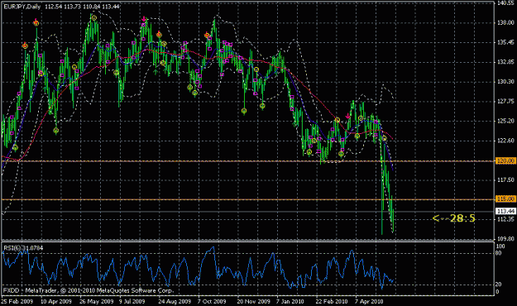Click the 112.35 price axis label
The width and height of the screenshot is (517, 306).
pos(505,219)
